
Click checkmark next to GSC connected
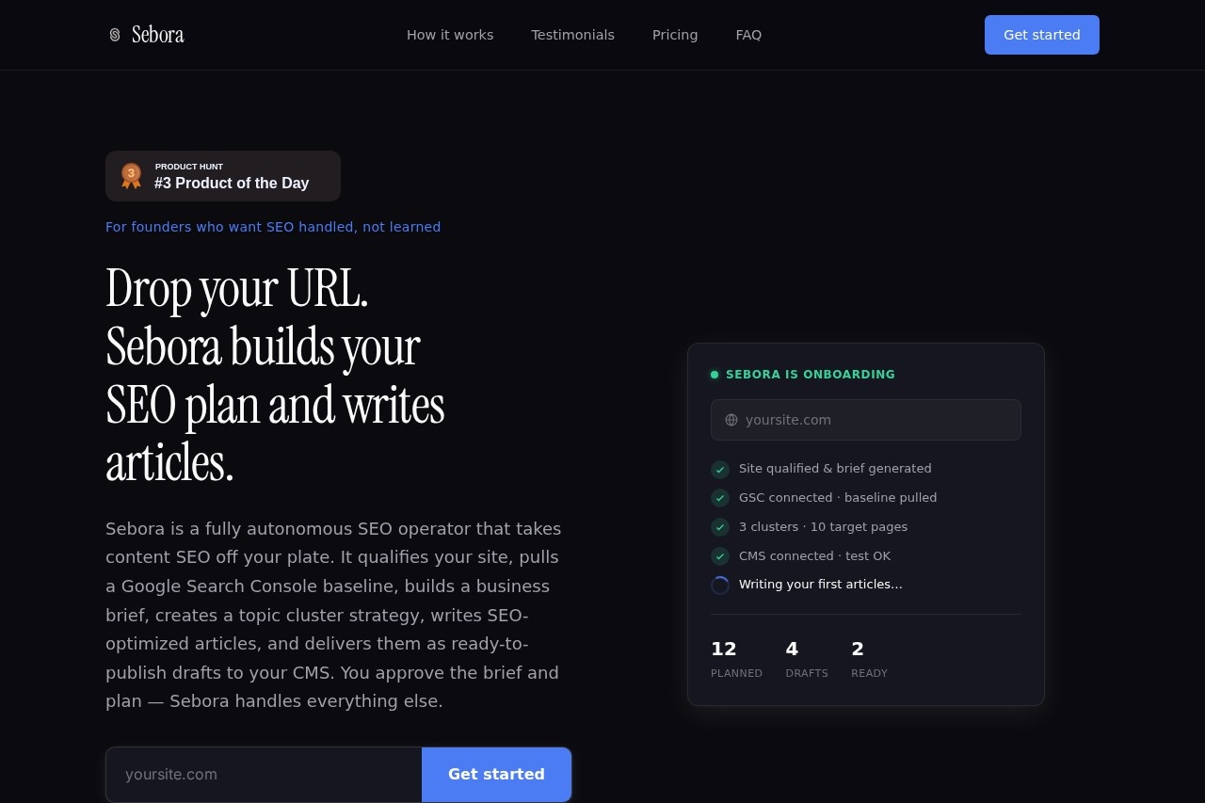click(x=720, y=498)
